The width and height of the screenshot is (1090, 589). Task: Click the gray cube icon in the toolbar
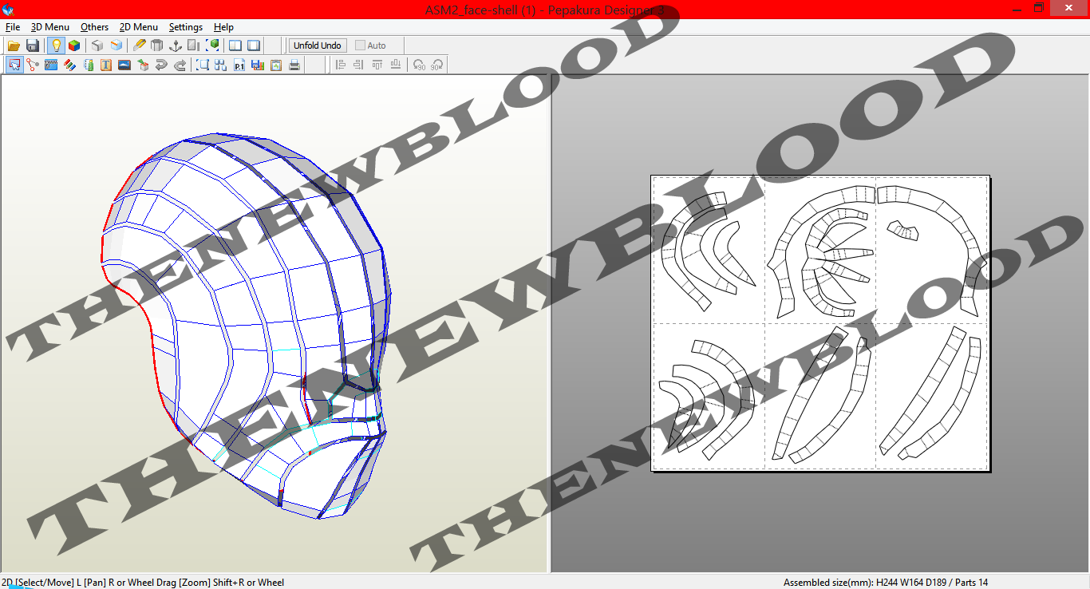click(x=97, y=45)
